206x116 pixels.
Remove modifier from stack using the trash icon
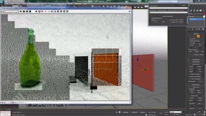199,29
